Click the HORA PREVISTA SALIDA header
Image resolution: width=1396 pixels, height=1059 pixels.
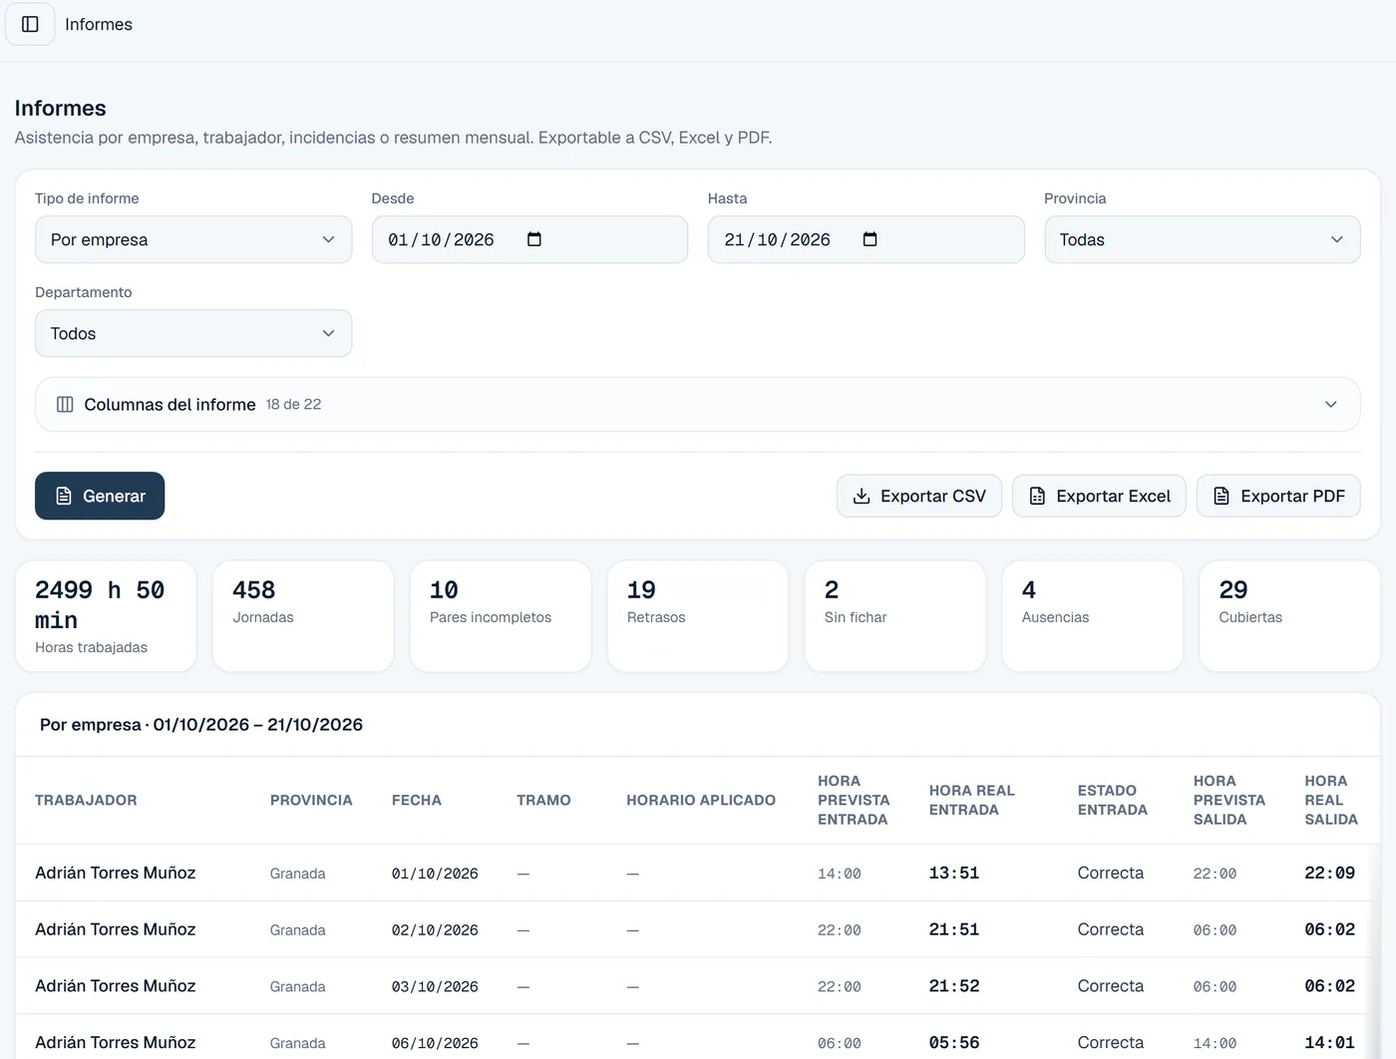(x=1229, y=800)
